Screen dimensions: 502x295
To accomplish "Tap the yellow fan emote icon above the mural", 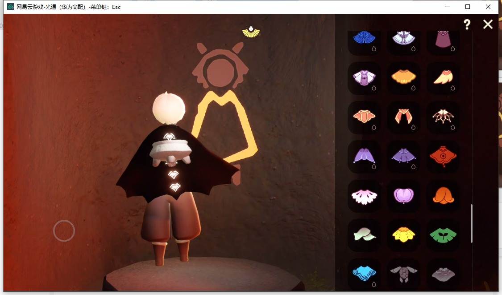I will pos(251,32).
